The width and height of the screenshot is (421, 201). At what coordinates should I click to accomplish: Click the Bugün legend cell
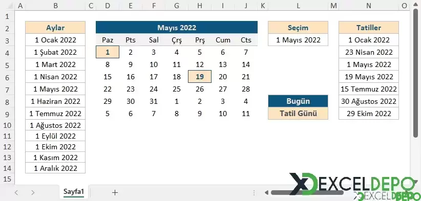point(298,101)
